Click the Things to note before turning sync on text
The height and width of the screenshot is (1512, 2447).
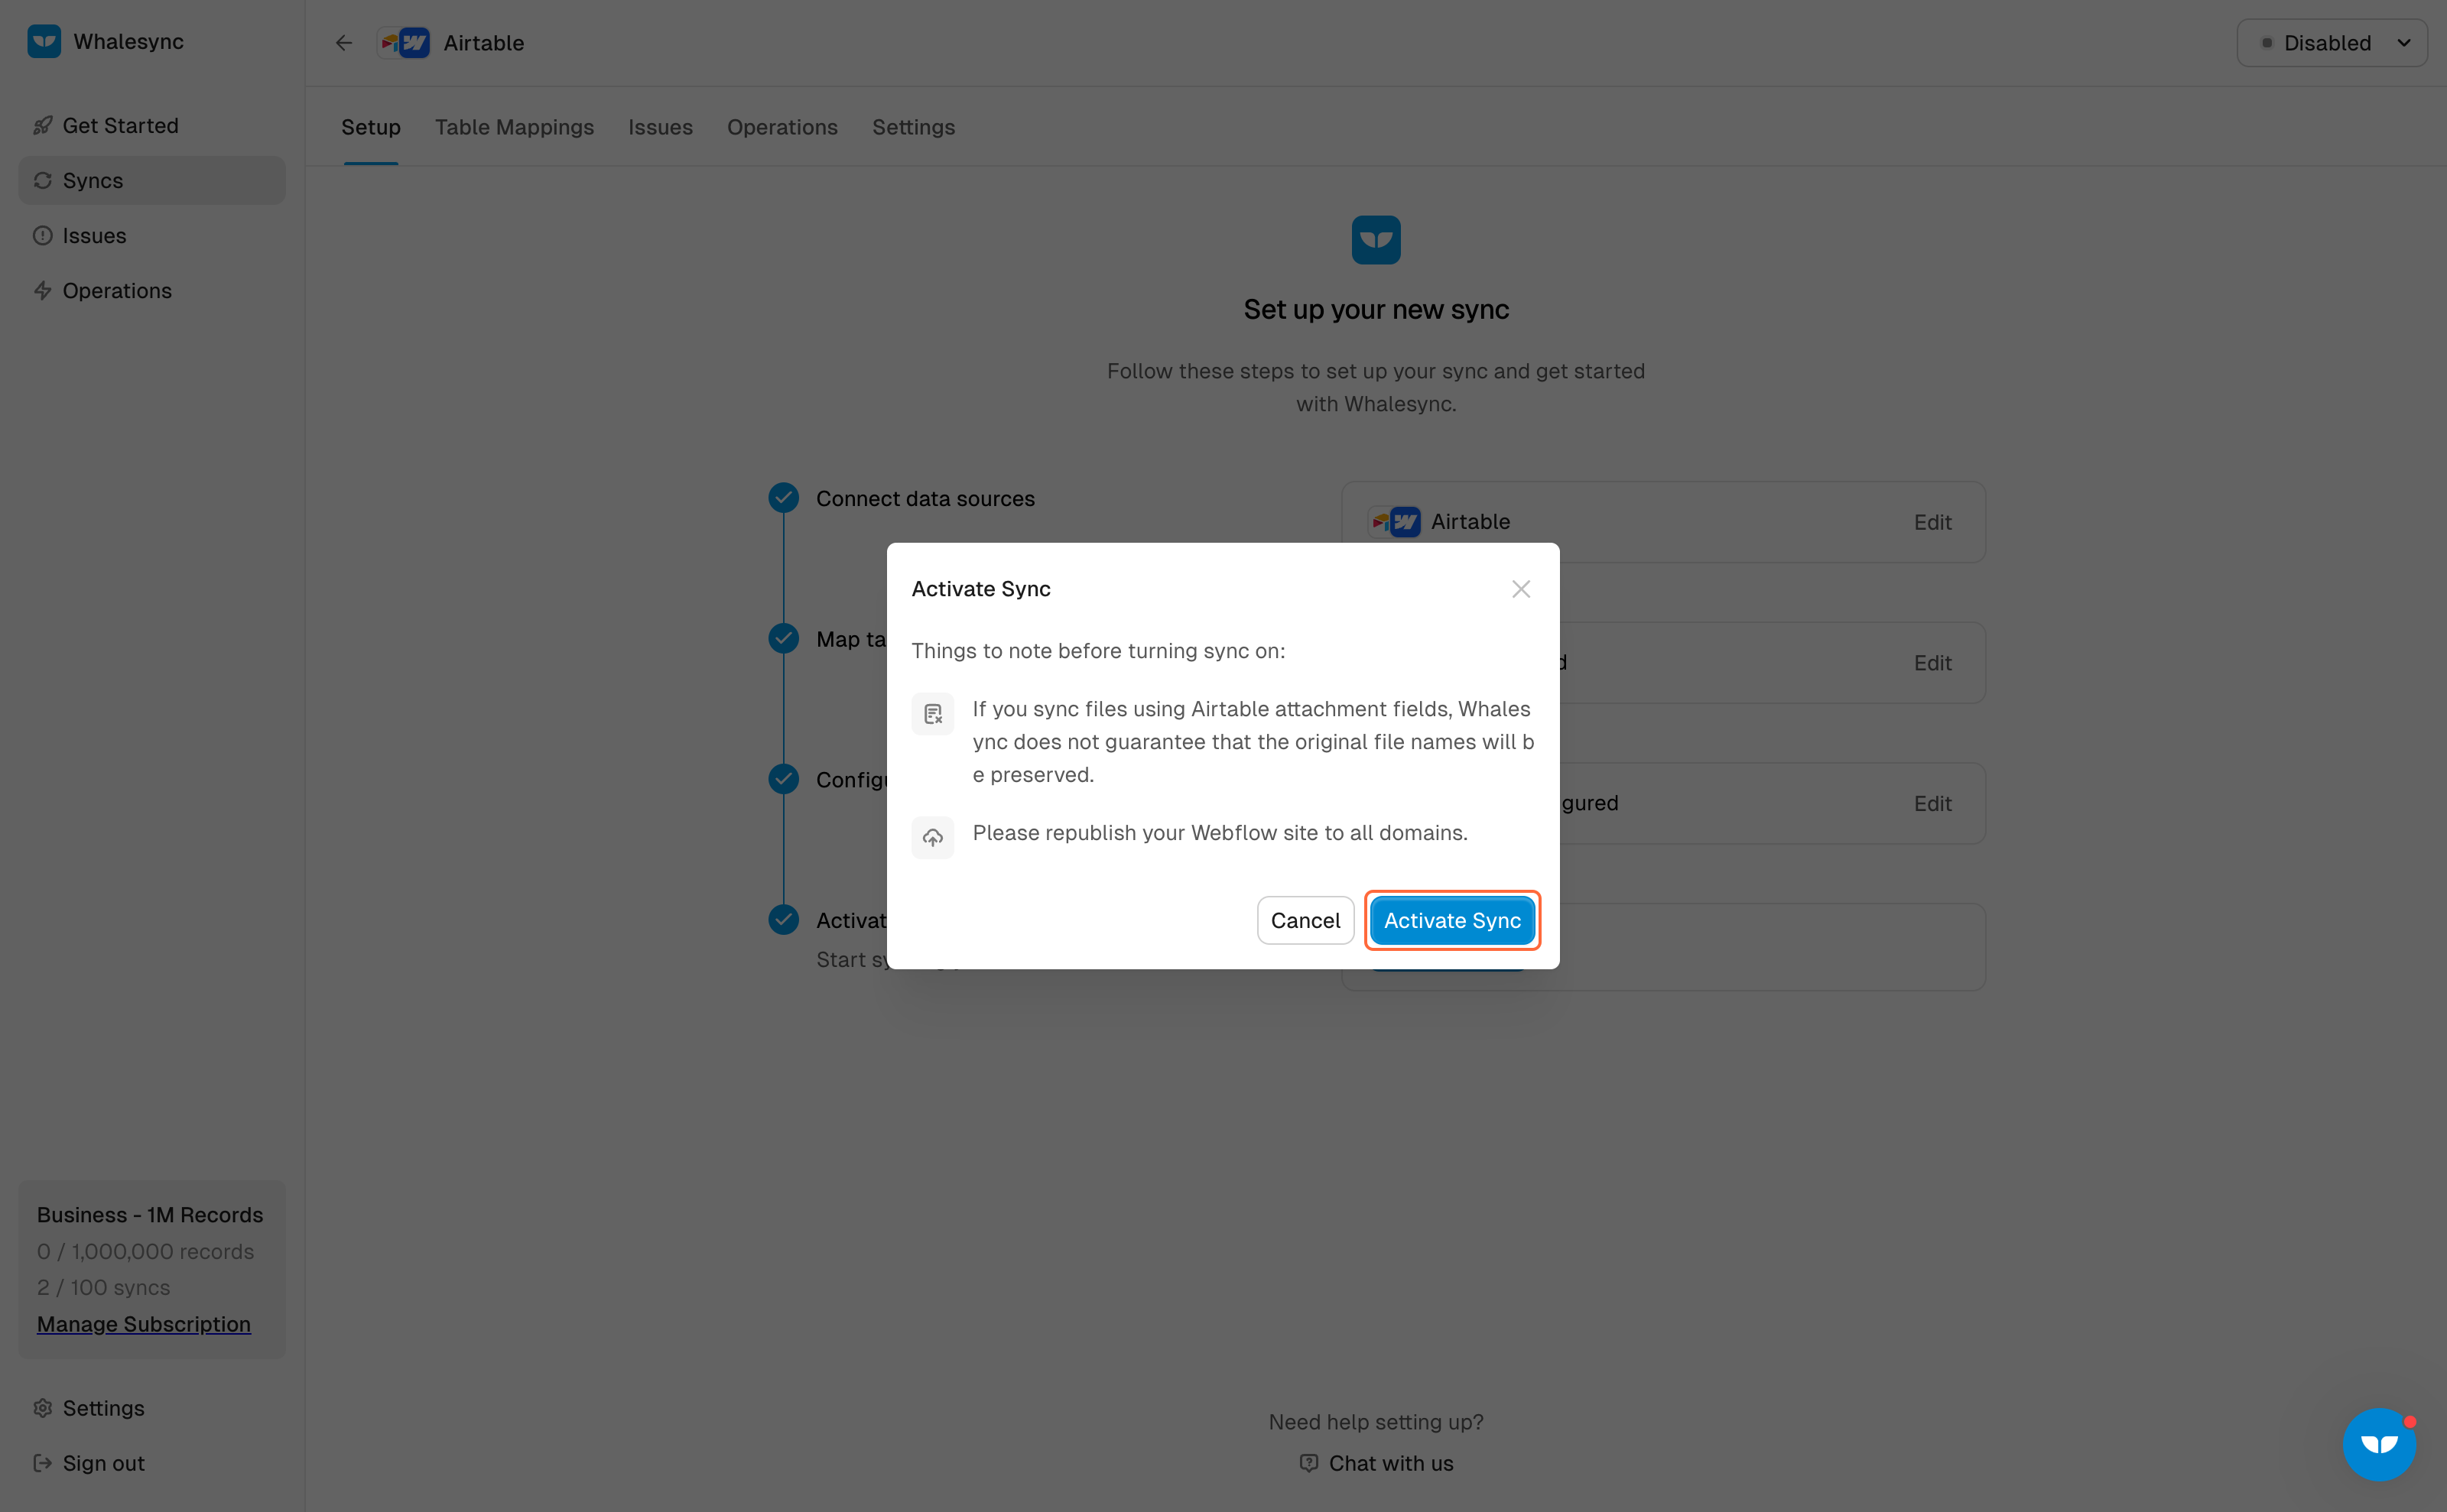tap(1098, 651)
